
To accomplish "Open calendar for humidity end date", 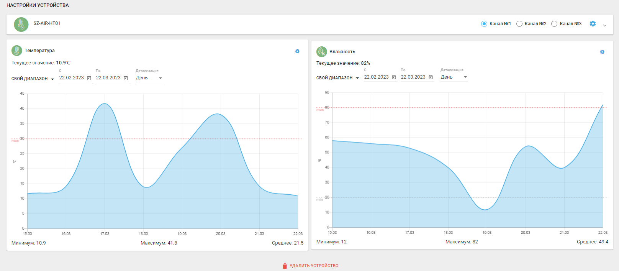I will click(431, 77).
